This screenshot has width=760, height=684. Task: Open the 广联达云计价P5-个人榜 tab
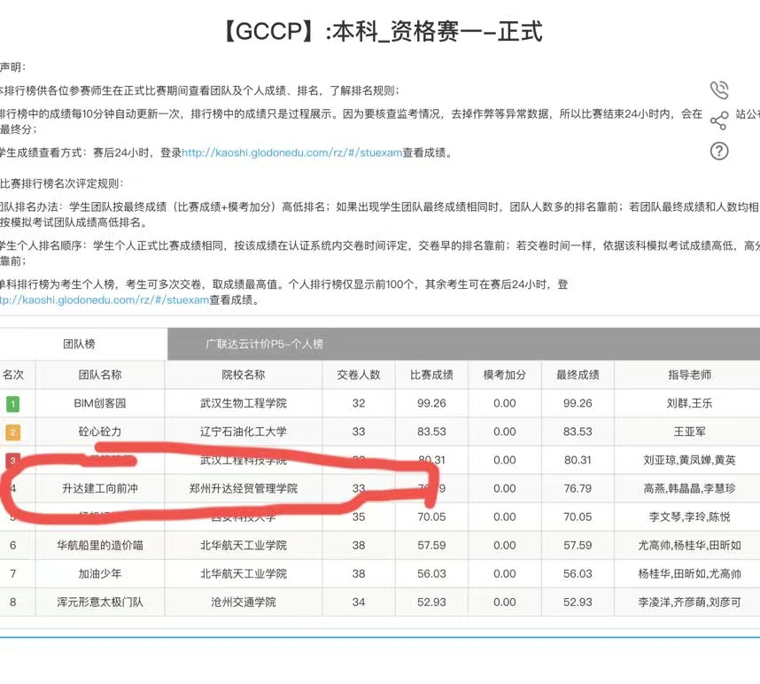[x=265, y=344]
